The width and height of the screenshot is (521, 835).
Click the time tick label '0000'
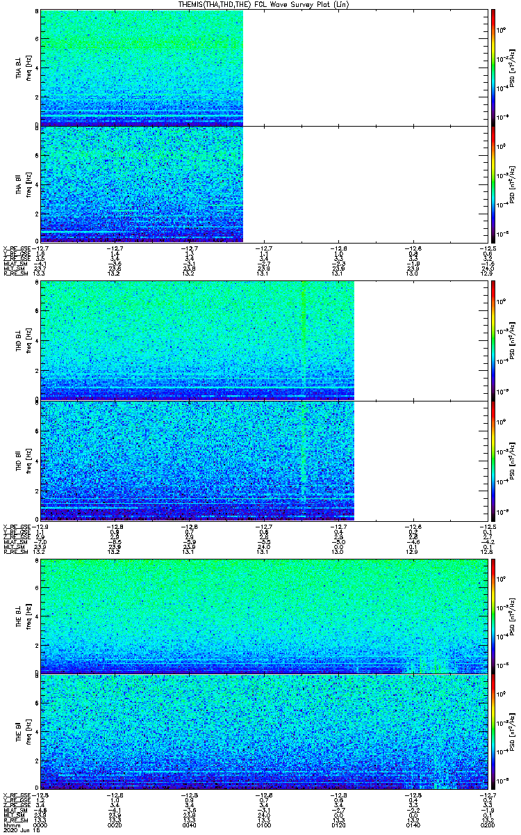pos(40,825)
